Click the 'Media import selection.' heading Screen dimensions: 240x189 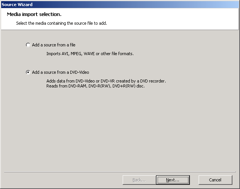pos(34,14)
